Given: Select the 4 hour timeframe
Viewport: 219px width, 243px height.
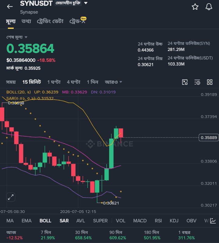Looking at the screenshot, I should [x=74, y=82].
